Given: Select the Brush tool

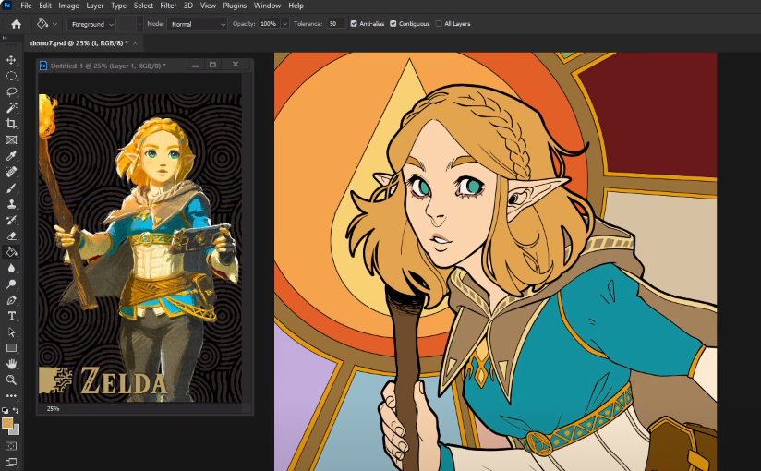Looking at the screenshot, I should (11, 187).
